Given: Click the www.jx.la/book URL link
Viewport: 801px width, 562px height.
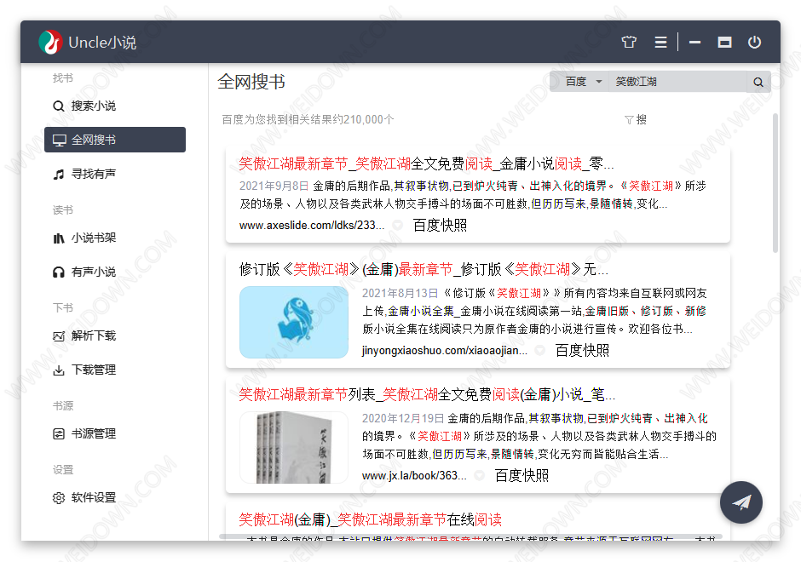Looking at the screenshot, I should (414, 476).
